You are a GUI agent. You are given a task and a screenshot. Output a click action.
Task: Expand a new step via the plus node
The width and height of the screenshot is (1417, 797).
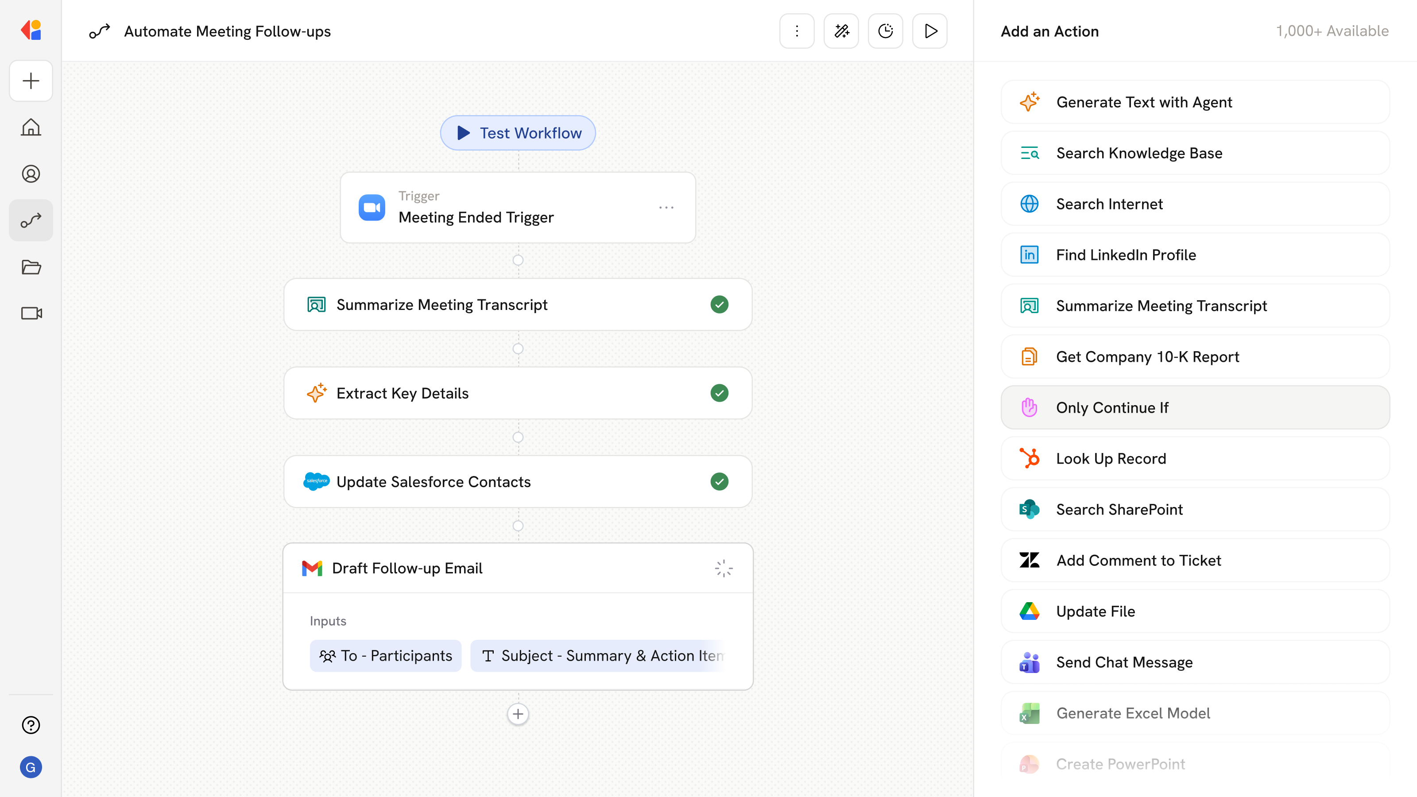point(518,713)
